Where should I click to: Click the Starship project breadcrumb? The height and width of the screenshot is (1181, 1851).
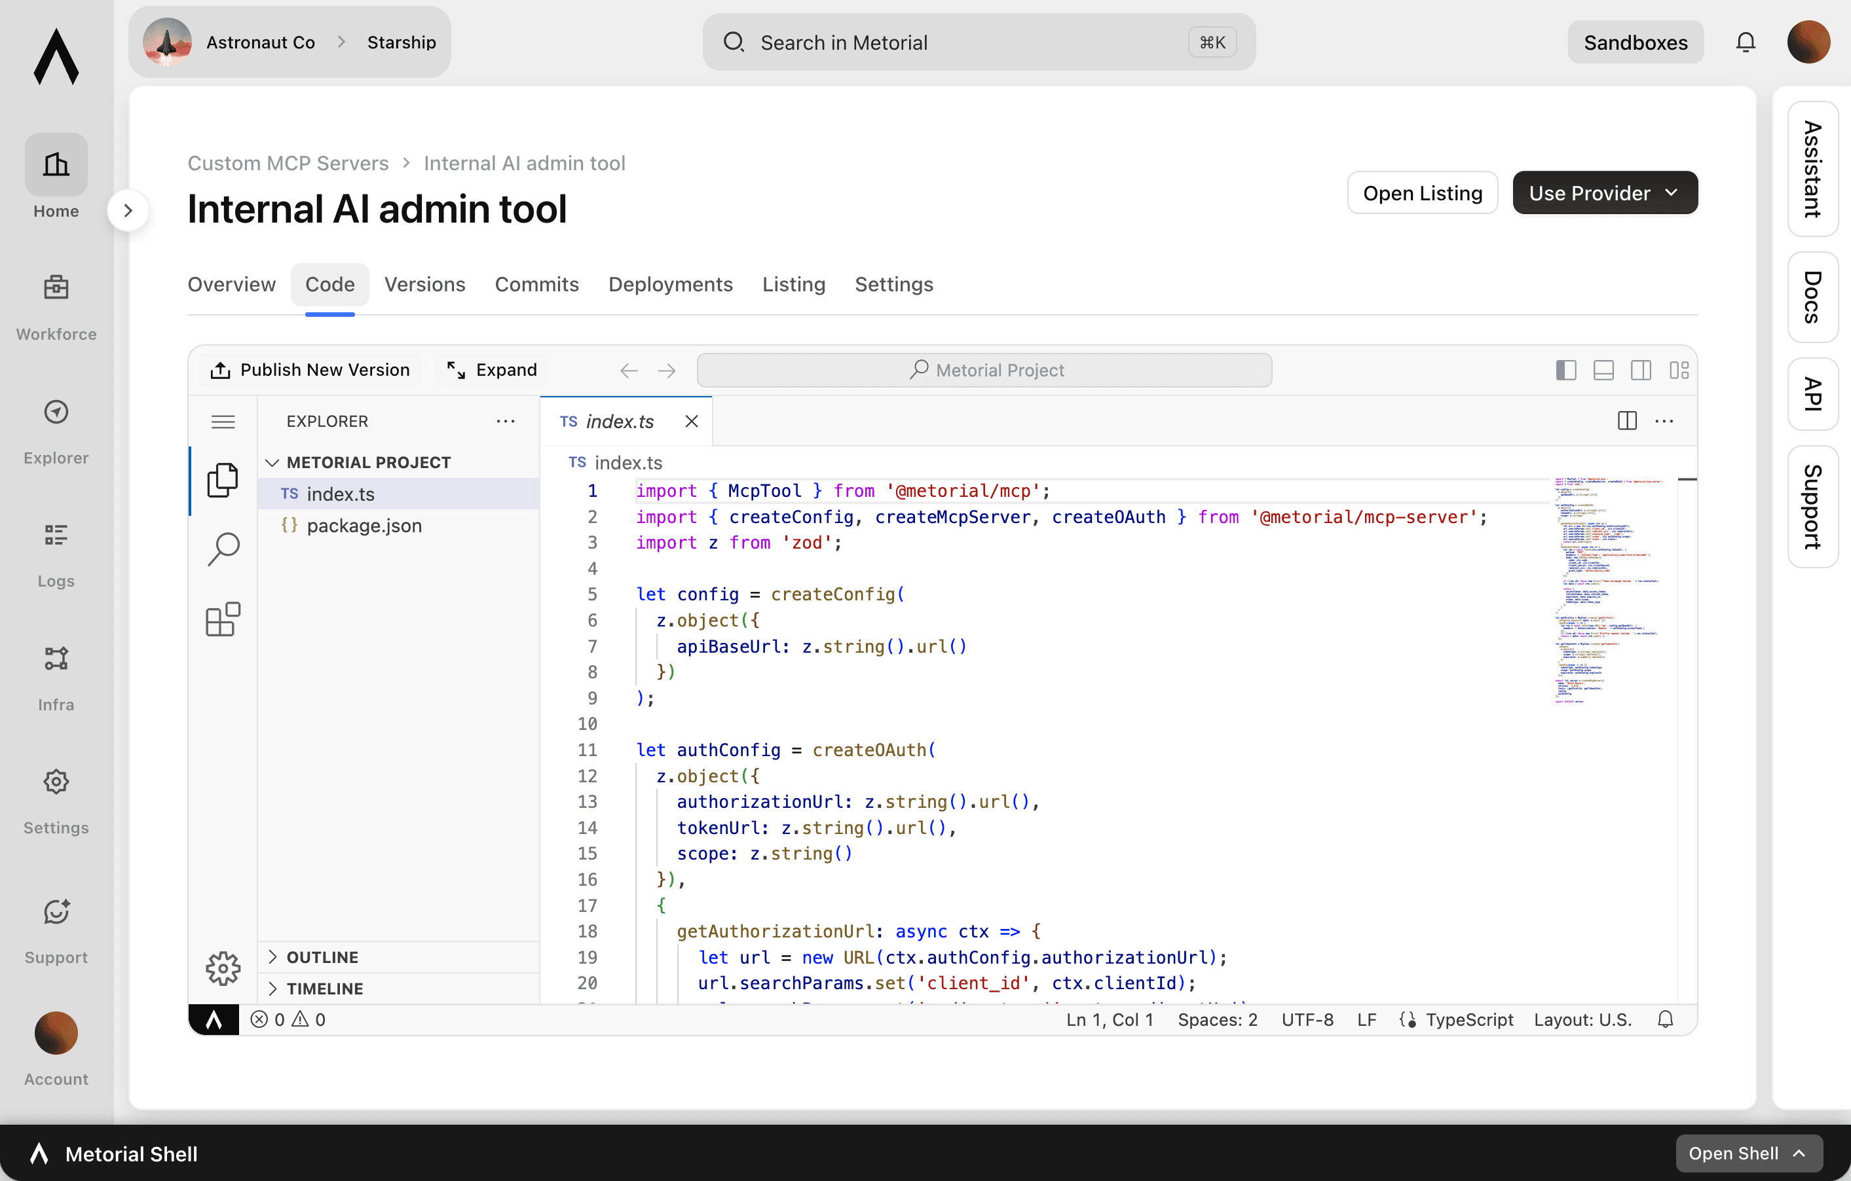[402, 43]
